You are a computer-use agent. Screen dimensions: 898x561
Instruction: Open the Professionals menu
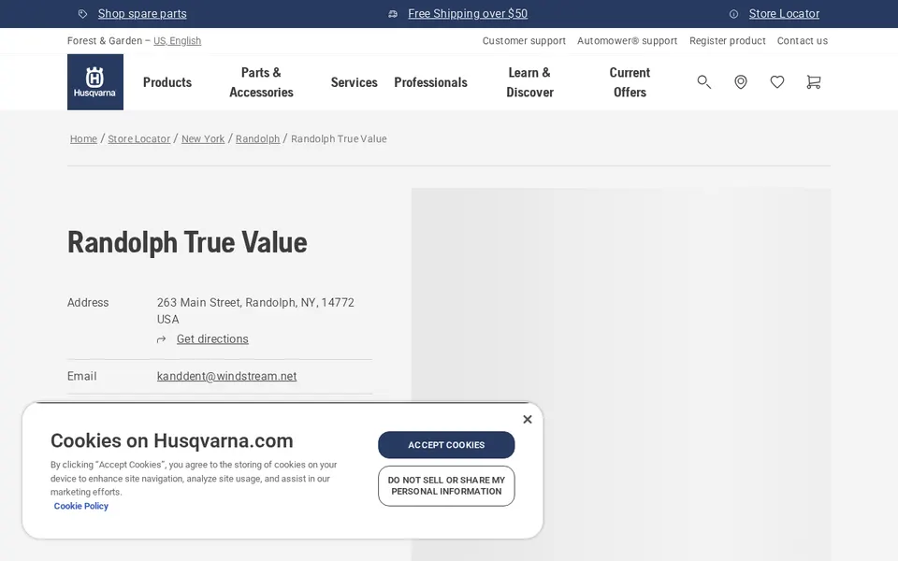[x=430, y=82]
